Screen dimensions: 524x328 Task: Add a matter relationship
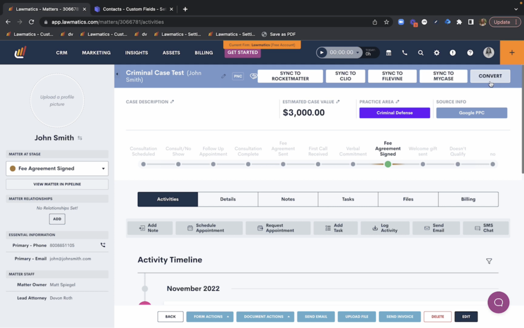click(x=57, y=219)
